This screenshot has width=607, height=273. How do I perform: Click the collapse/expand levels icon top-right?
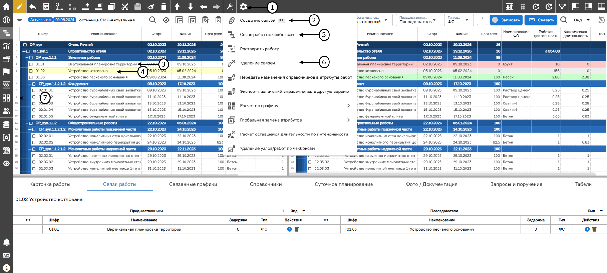(x=510, y=7)
